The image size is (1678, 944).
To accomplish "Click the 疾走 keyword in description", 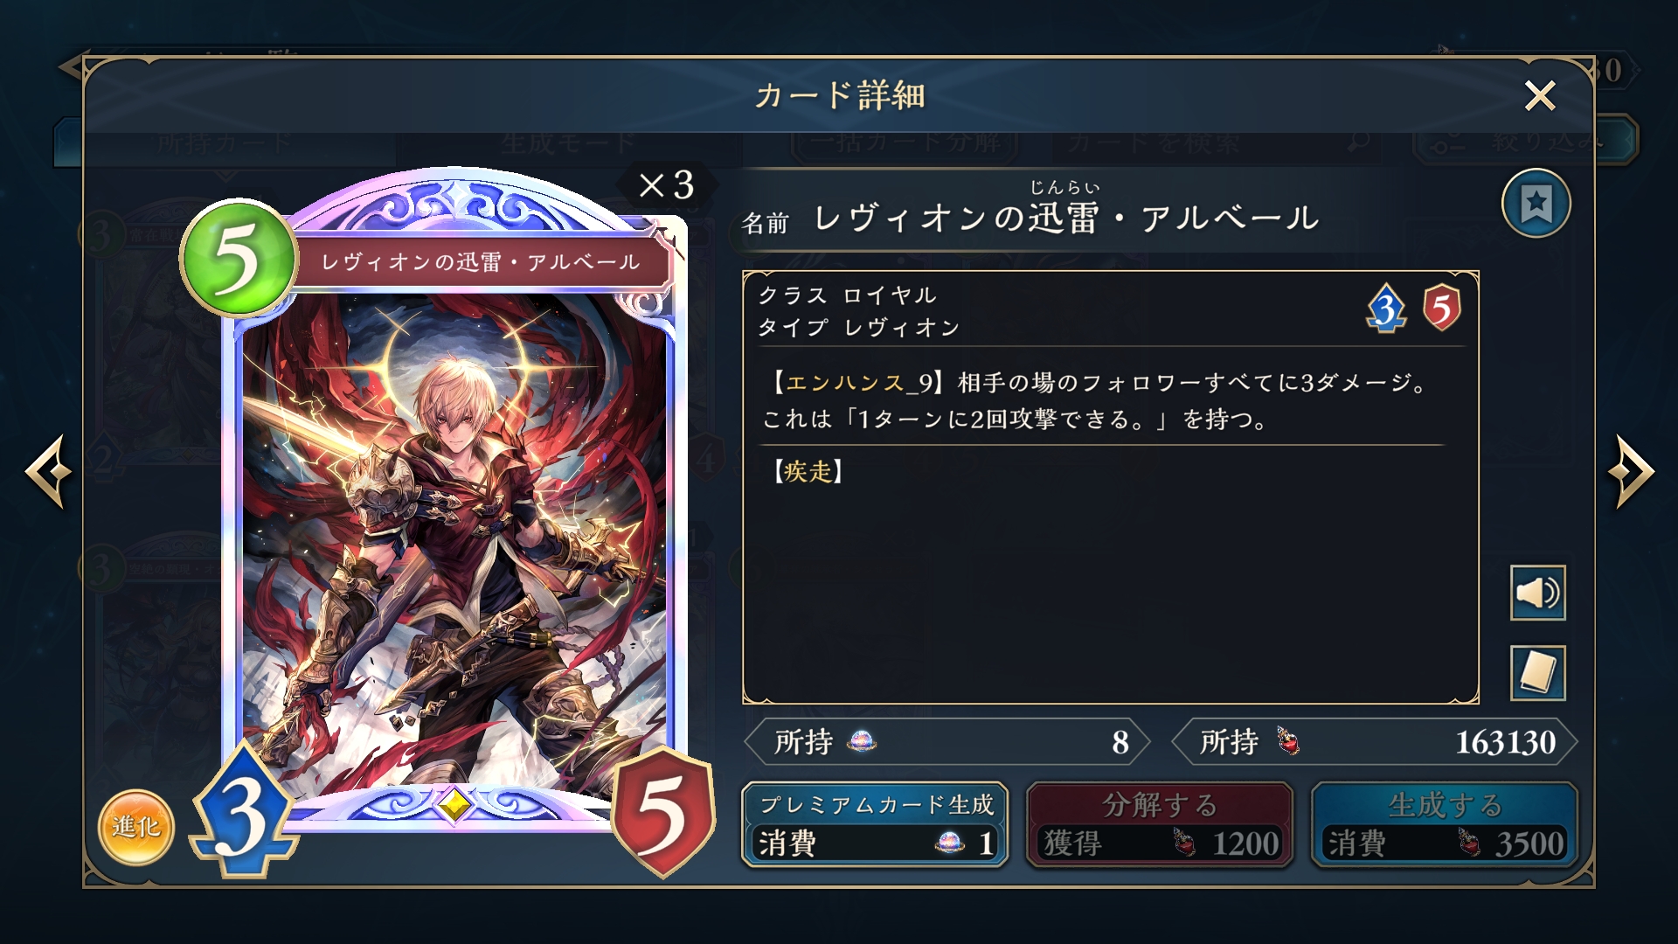I will pos(808,472).
